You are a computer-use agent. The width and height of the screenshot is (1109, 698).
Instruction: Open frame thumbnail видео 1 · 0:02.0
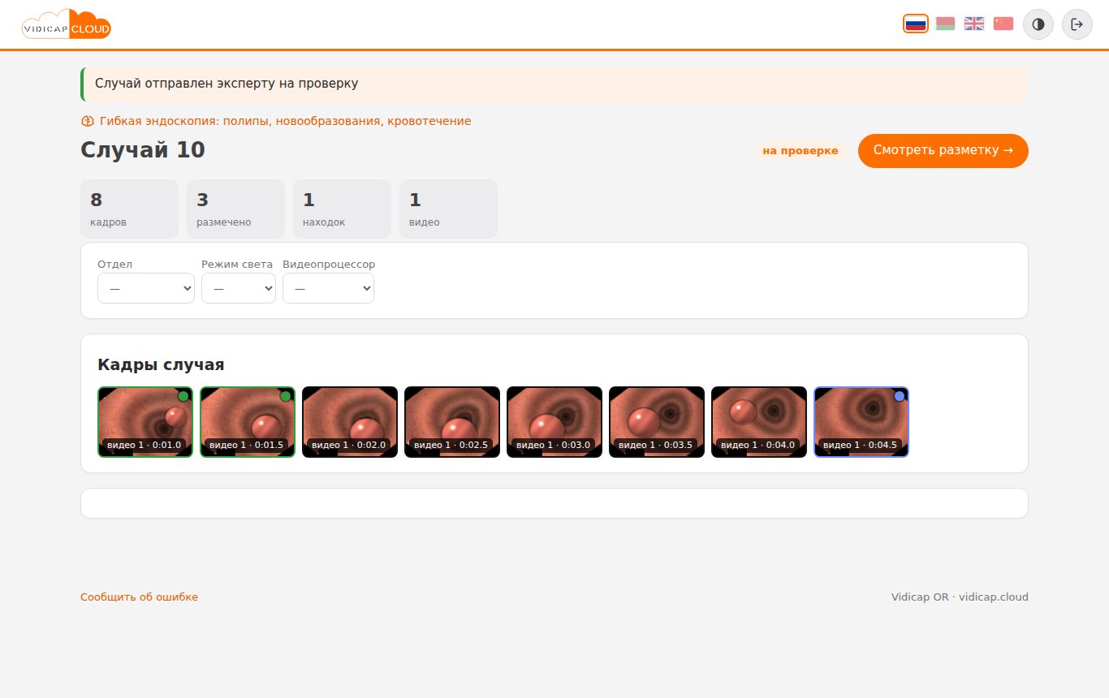(350, 422)
